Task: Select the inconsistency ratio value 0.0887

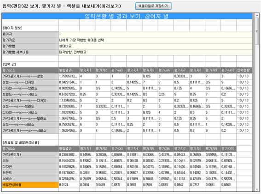Action: (x=134, y=185)
